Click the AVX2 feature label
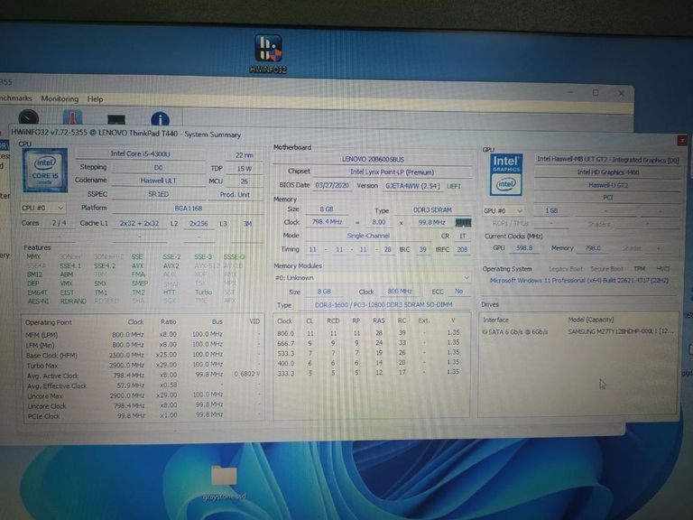The height and width of the screenshot is (520, 693). [171, 265]
